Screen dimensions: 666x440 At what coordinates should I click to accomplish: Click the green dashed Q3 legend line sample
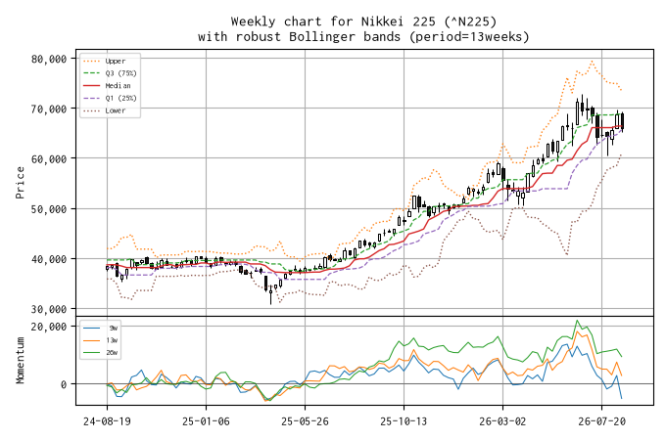(x=92, y=73)
